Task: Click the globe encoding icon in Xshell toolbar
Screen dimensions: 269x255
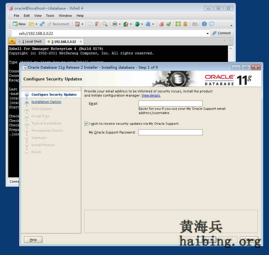Action: coord(137,24)
